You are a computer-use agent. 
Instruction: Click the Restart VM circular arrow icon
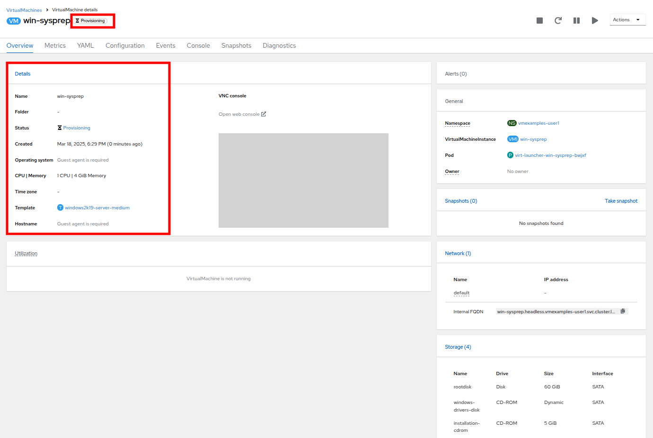[x=558, y=20]
